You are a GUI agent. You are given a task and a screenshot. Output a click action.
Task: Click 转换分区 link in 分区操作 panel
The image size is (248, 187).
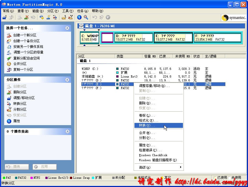pos(20,103)
